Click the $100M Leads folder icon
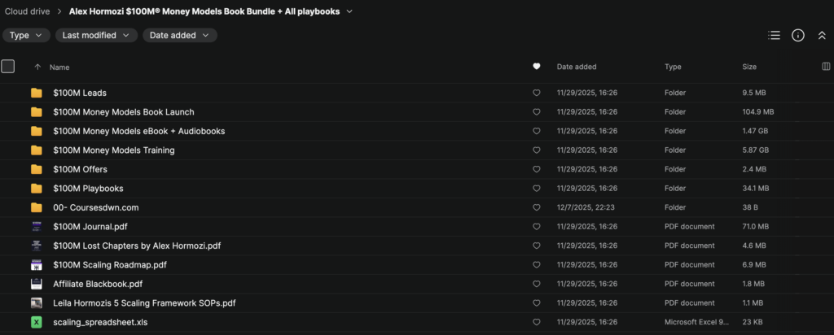 (x=37, y=93)
